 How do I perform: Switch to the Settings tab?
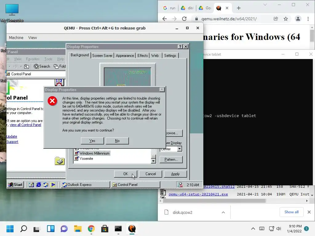tap(170, 56)
